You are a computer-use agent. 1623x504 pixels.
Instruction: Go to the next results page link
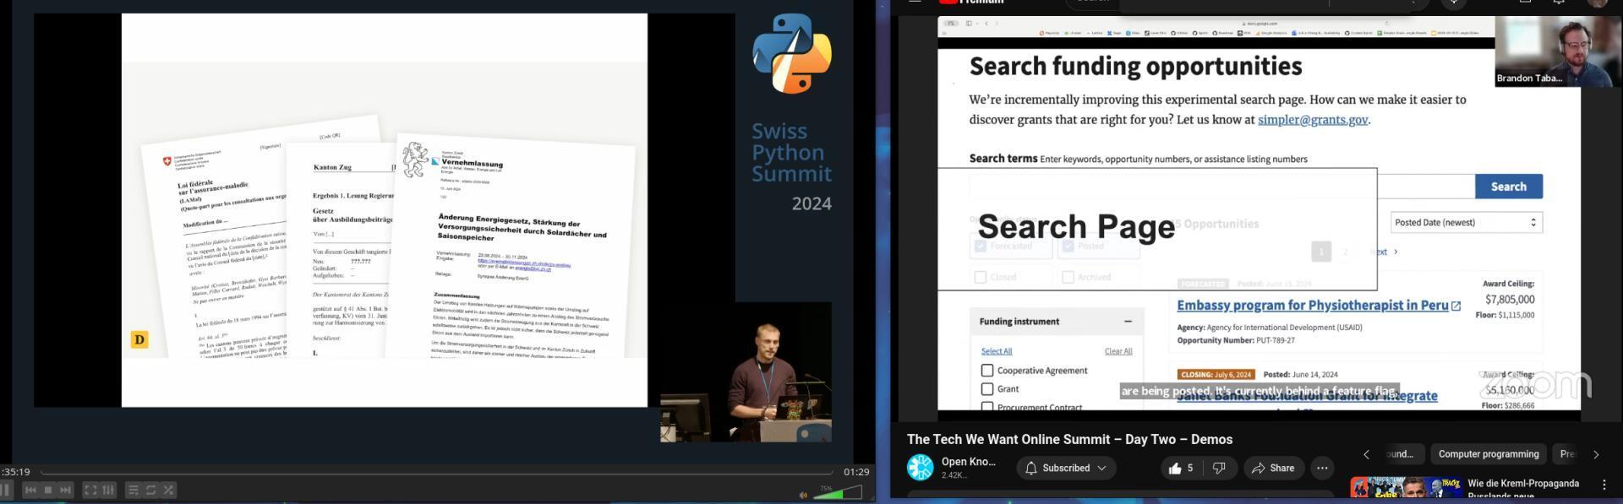point(1383,252)
